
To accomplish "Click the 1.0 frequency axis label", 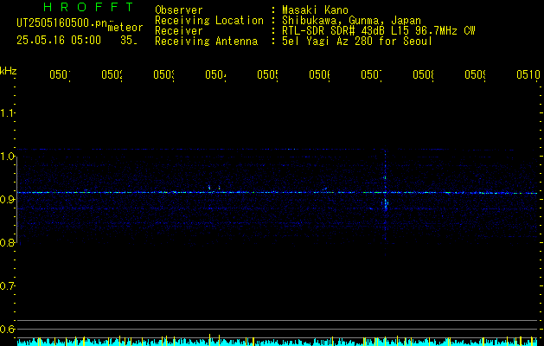I will click(7, 157).
